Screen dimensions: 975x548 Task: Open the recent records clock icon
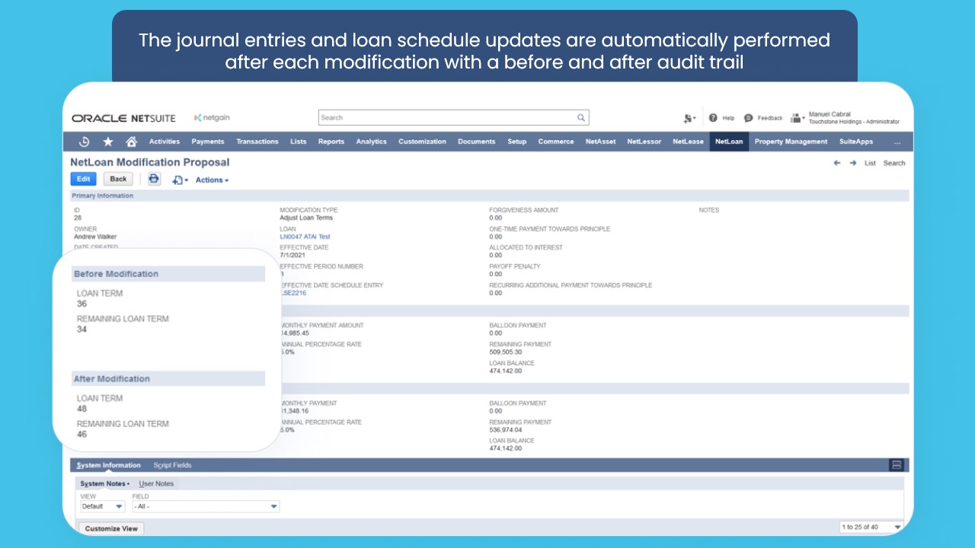pyautogui.click(x=85, y=142)
